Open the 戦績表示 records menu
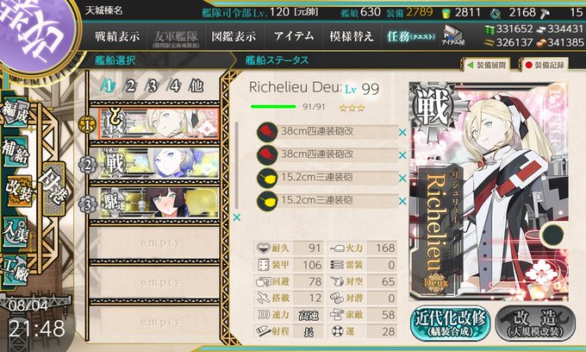This screenshot has width=586, height=352. click(x=117, y=36)
